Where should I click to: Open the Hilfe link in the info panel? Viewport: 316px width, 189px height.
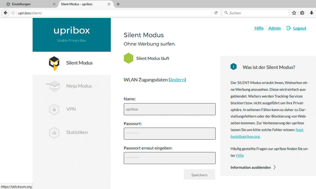coord(240,155)
